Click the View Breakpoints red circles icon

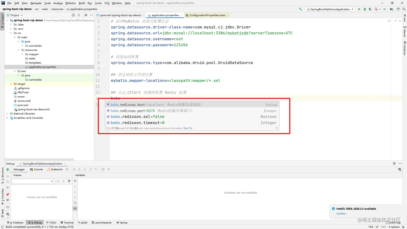8,194
